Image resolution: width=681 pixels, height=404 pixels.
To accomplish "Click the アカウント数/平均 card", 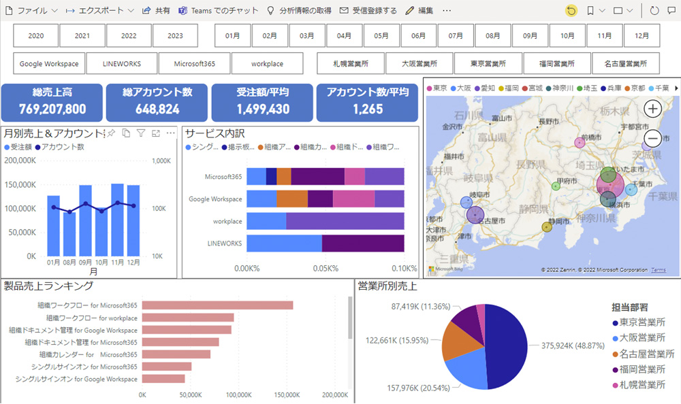I will click(368, 103).
